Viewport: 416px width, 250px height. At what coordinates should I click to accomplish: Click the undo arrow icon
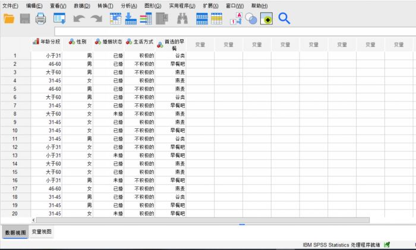(x=79, y=19)
